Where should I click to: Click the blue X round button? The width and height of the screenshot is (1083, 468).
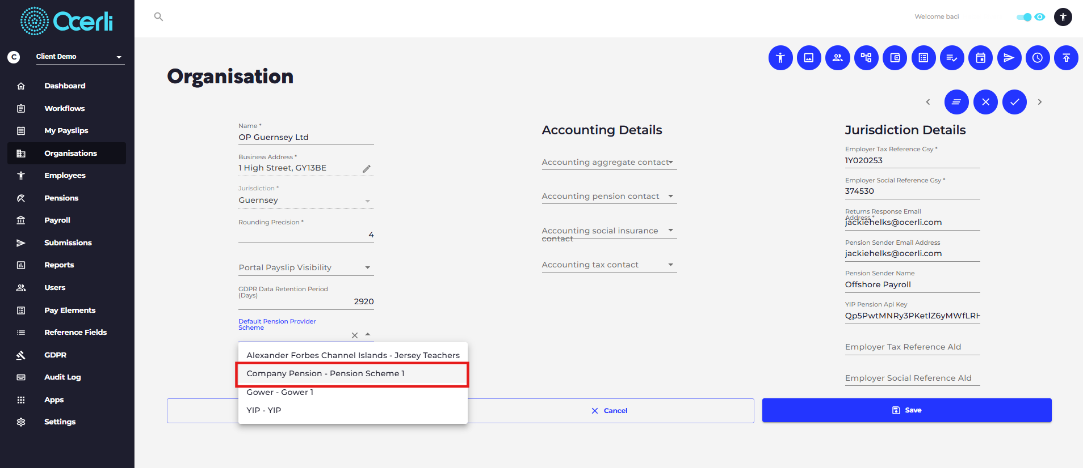click(985, 102)
